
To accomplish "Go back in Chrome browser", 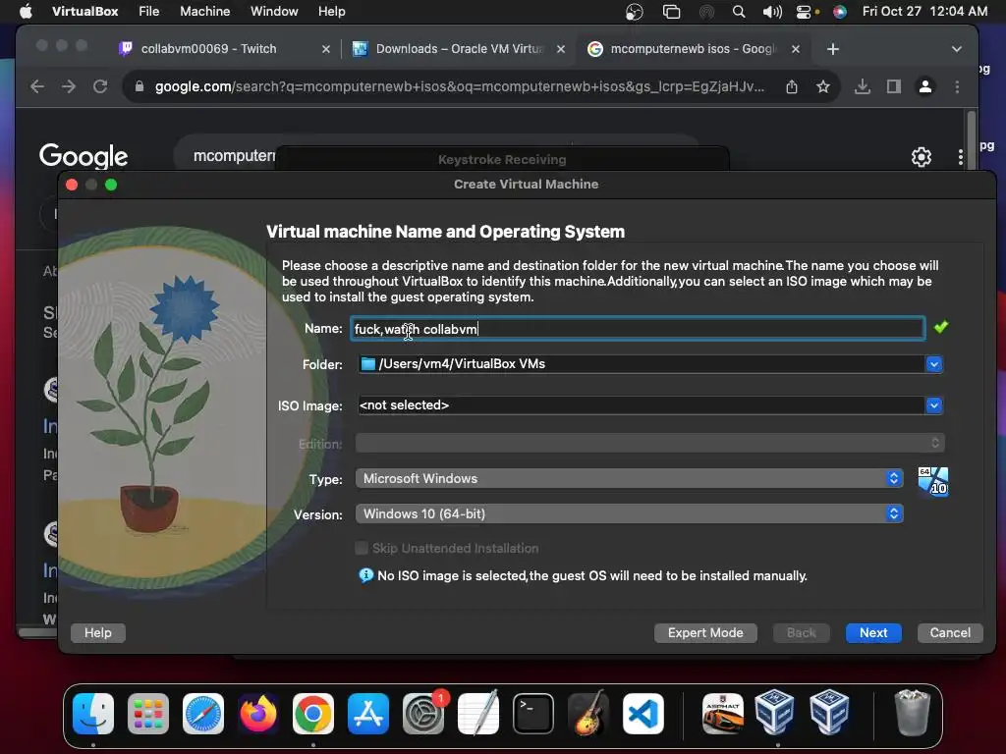I will pyautogui.click(x=37, y=86).
